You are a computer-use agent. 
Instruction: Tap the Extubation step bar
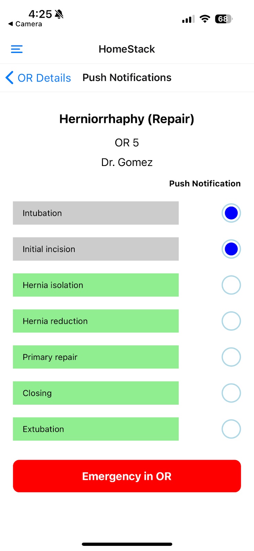tap(96, 429)
